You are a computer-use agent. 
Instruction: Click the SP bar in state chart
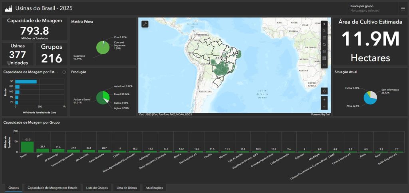click(26, 81)
